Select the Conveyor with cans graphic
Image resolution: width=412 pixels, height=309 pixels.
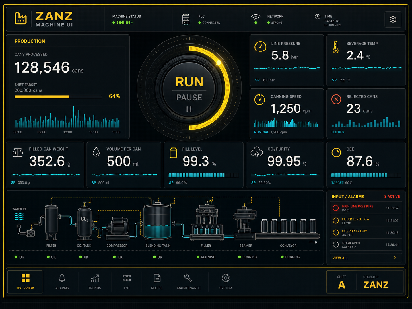point(288,230)
